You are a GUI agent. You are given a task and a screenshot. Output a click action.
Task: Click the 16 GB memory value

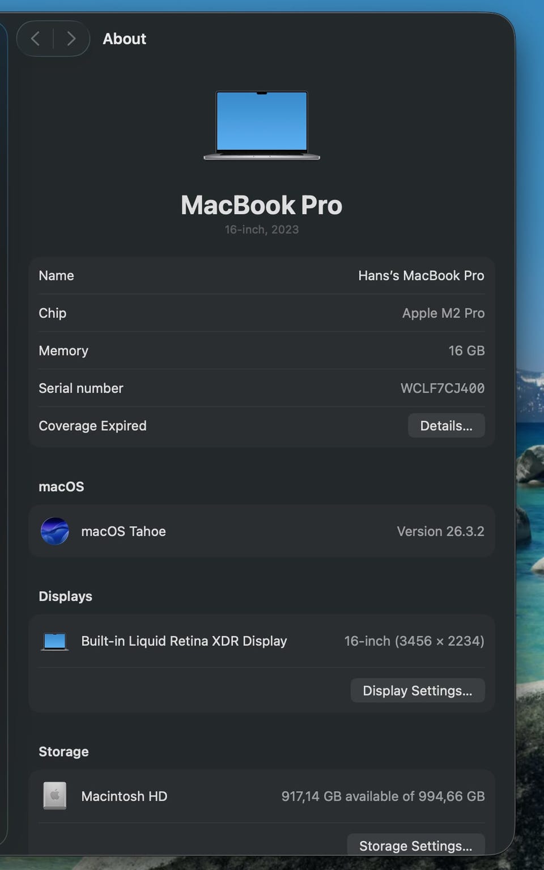click(466, 351)
